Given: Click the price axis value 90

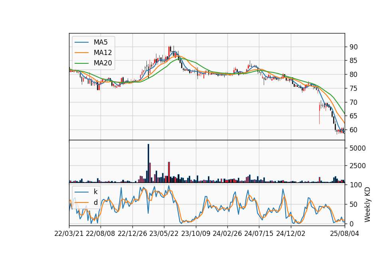Looking at the screenshot, I should click(x=353, y=47).
